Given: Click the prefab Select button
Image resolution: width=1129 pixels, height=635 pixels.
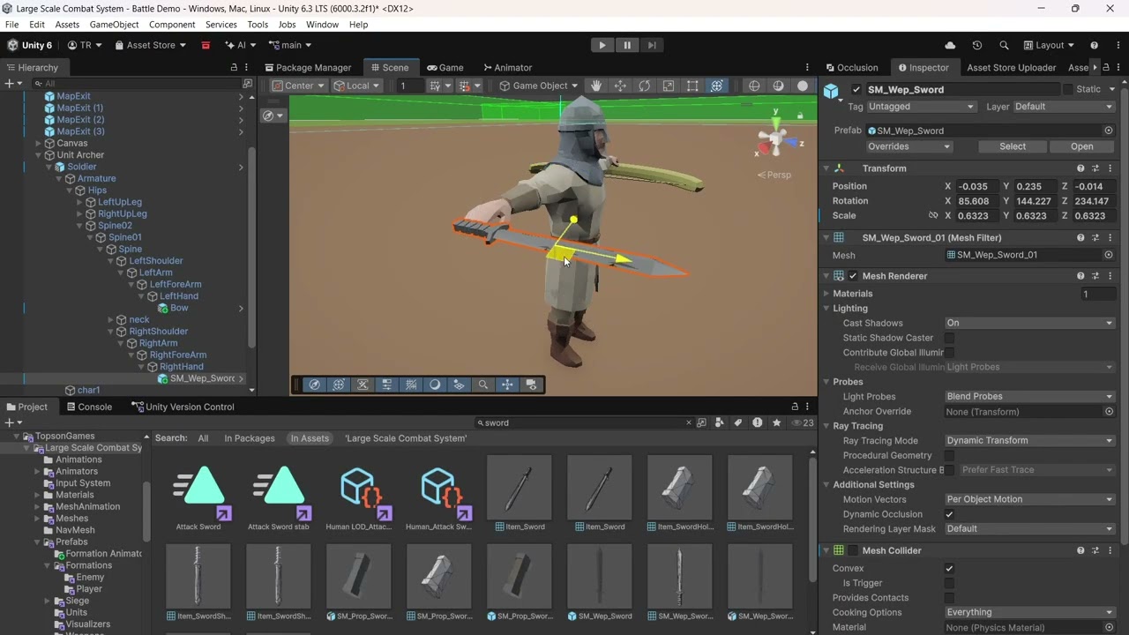Looking at the screenshot, I should 1013,146.
